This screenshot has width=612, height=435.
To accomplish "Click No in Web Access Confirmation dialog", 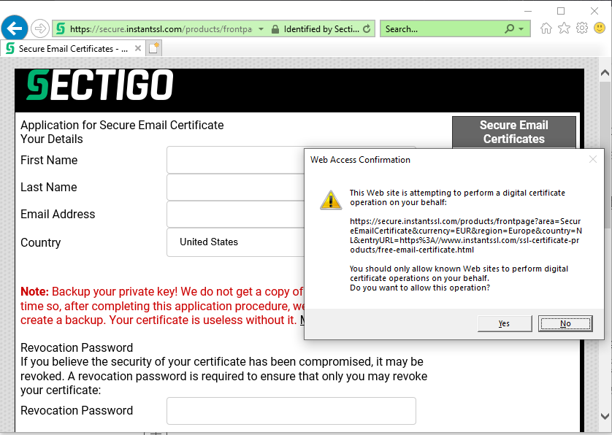I will 565,323.
